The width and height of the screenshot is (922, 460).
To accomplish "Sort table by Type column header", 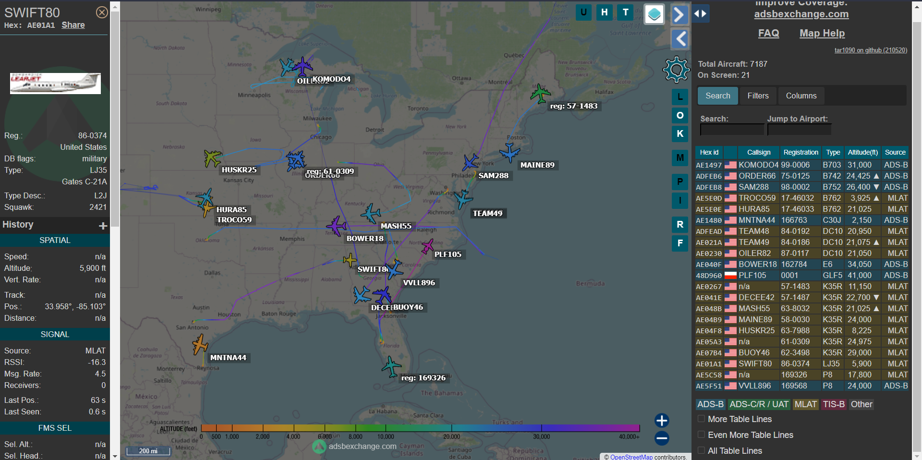I will point(833,152).
